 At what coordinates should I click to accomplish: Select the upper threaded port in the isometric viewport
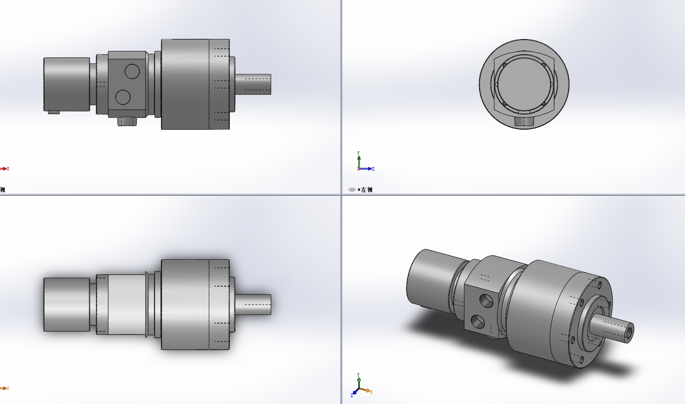point(487,300)
